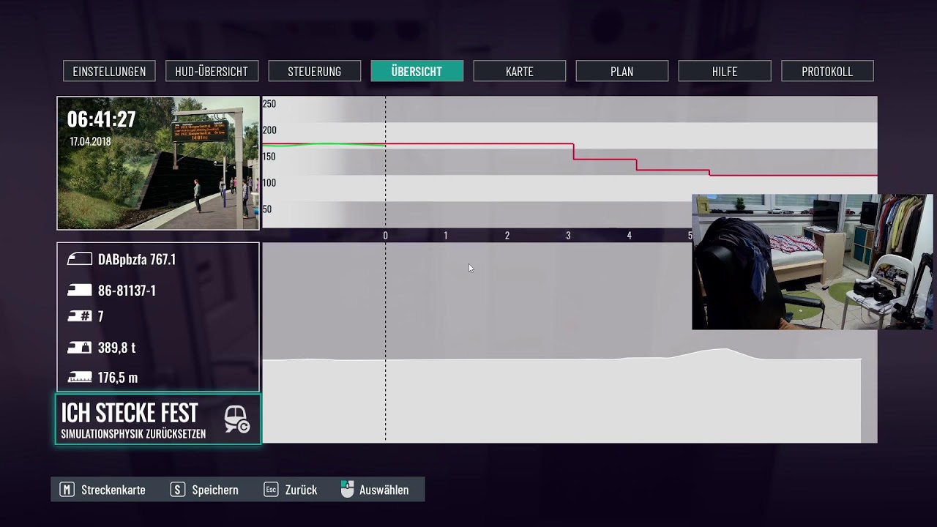Click the 100 speed label on graph

[269, 183]
